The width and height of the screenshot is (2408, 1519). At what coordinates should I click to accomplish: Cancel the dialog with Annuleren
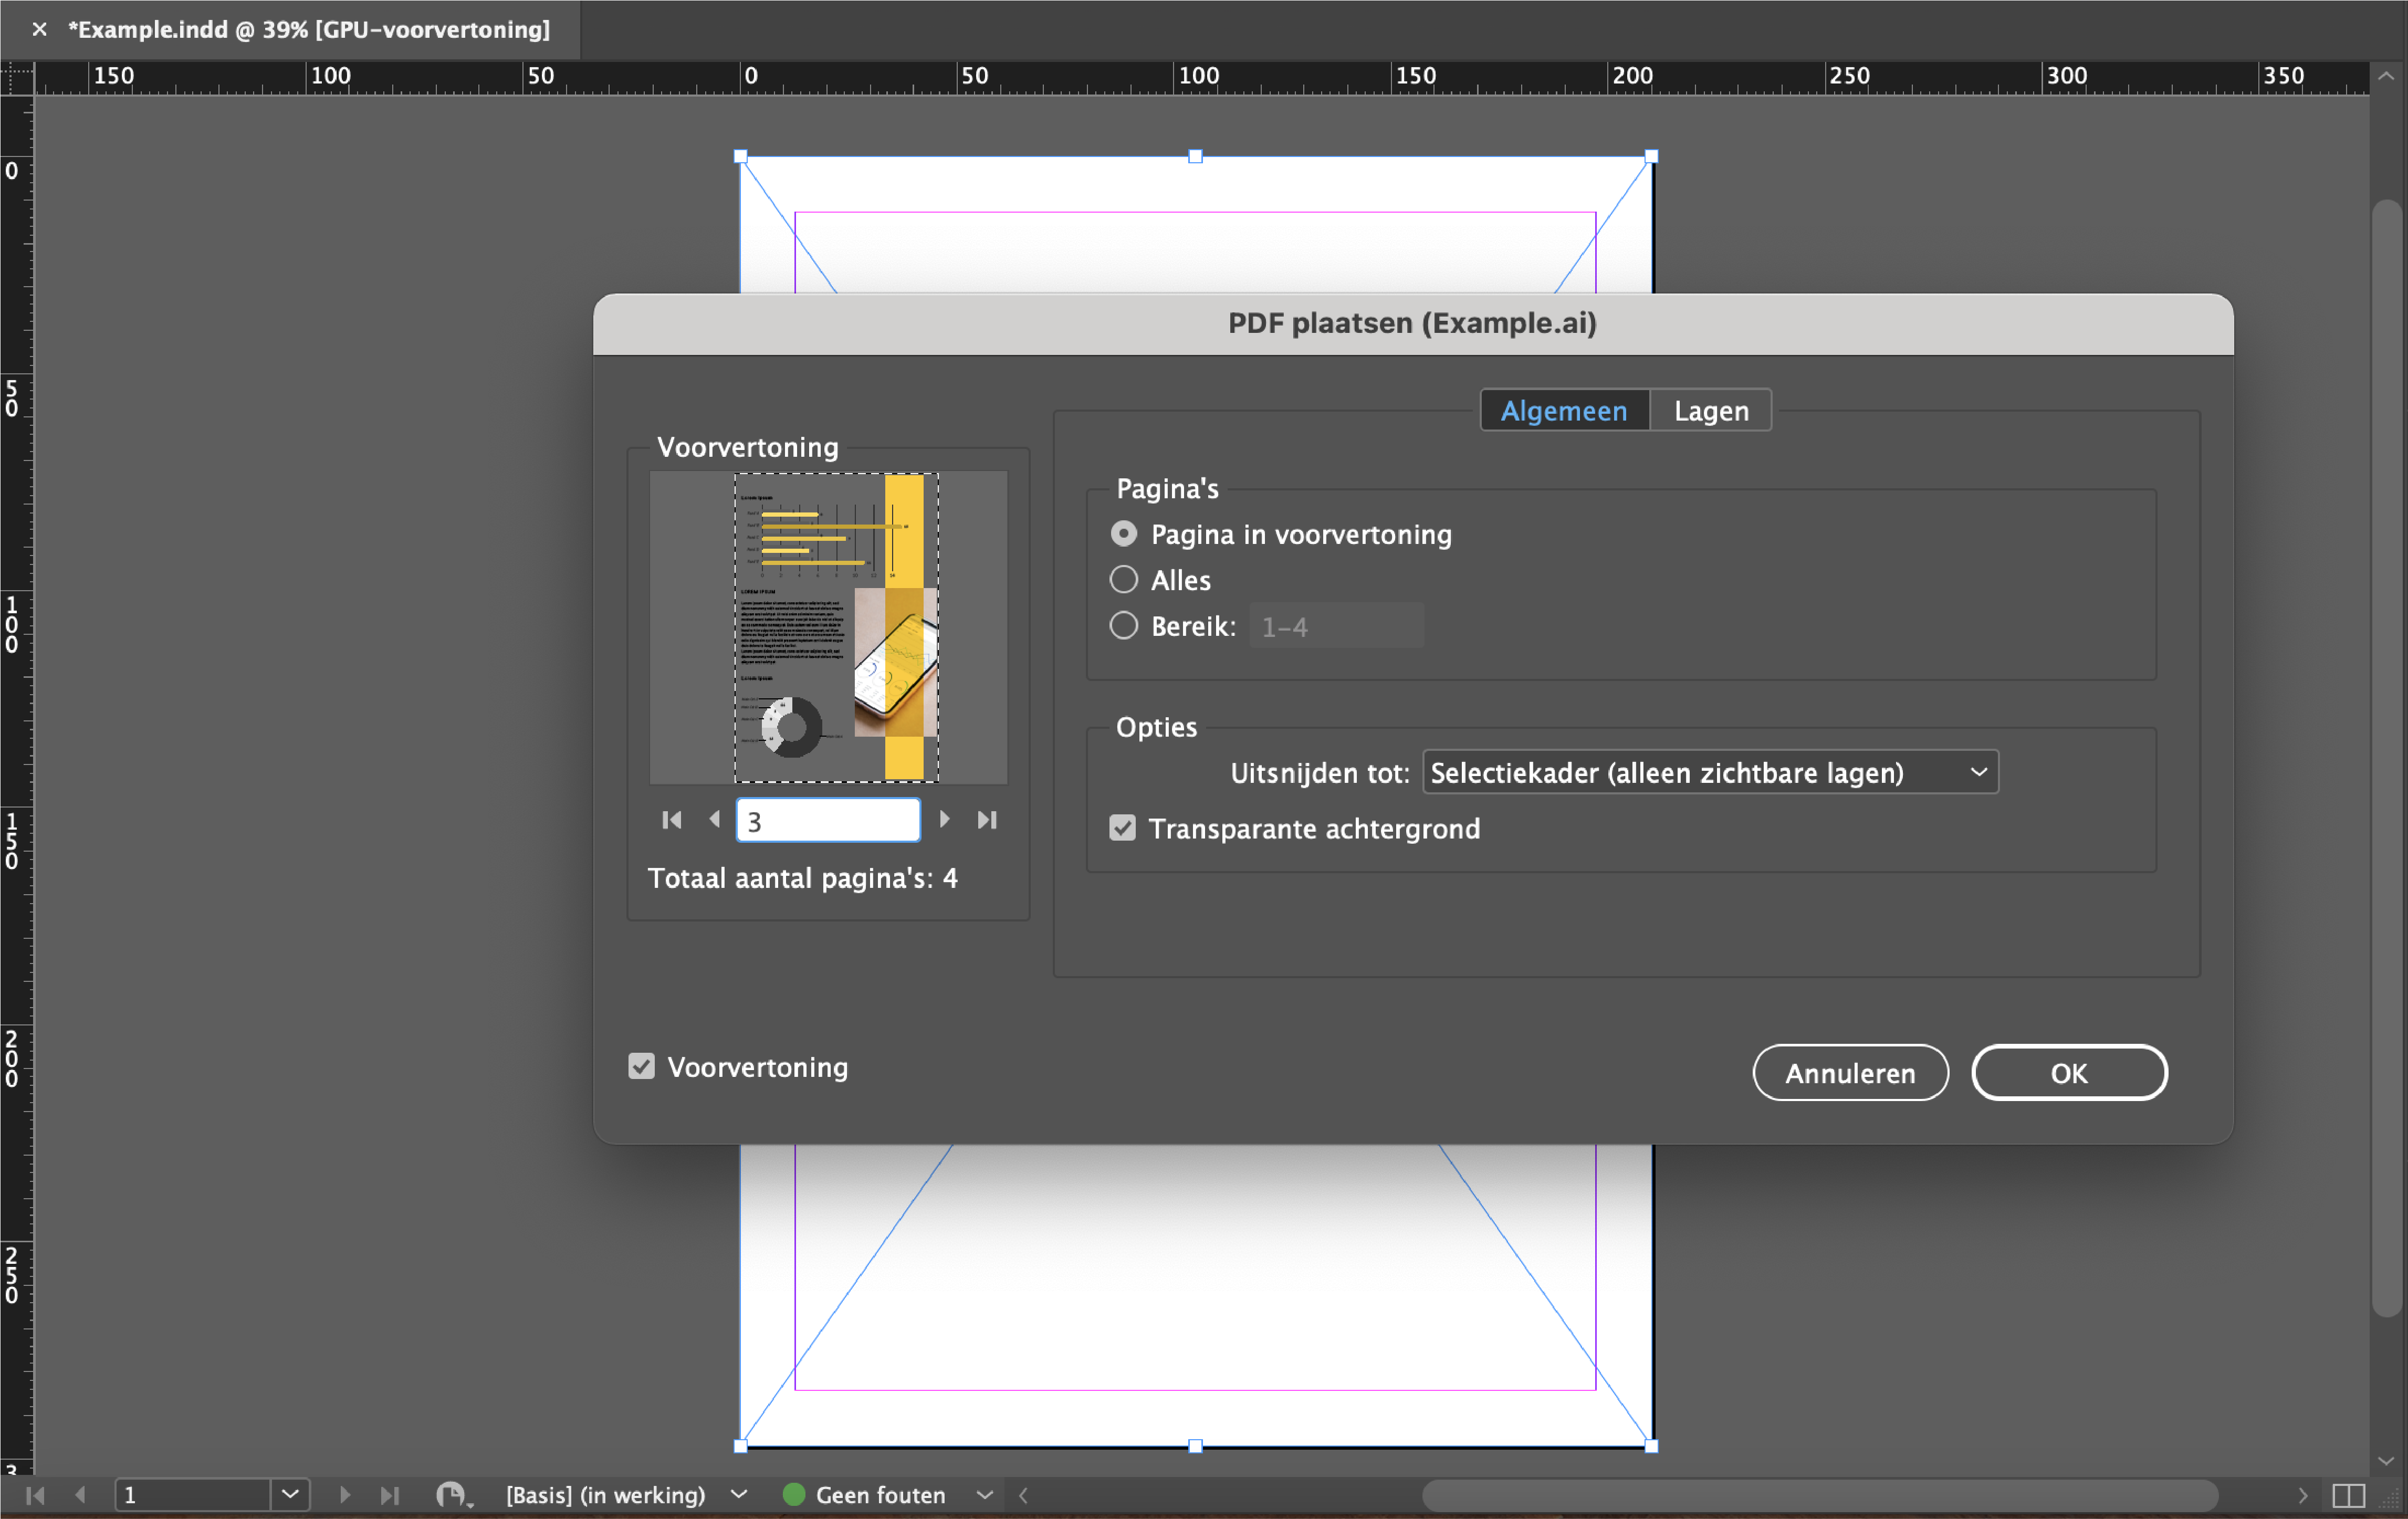[x=1850, y=1072]
